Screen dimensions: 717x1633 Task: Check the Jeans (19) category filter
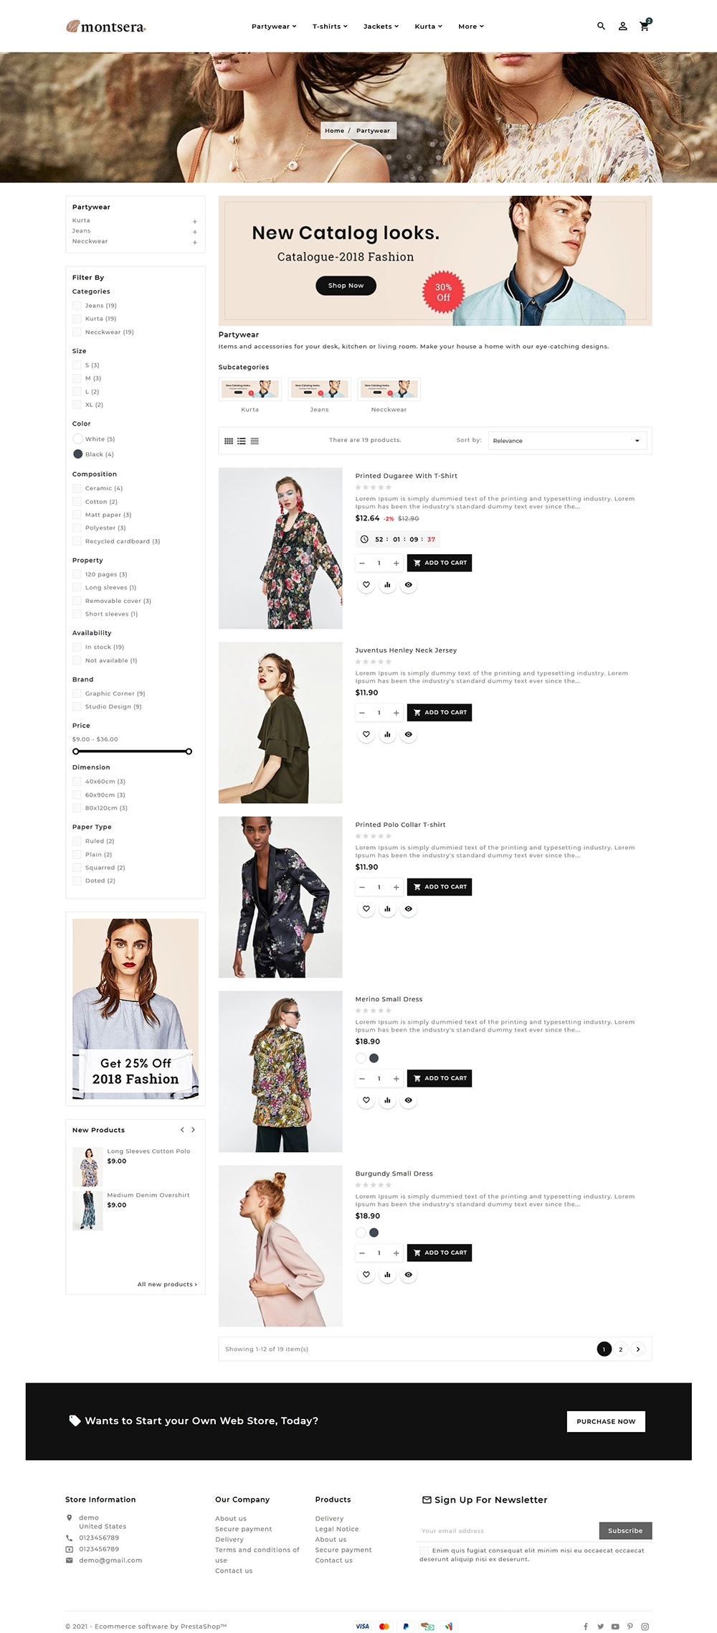pos(77,306)
